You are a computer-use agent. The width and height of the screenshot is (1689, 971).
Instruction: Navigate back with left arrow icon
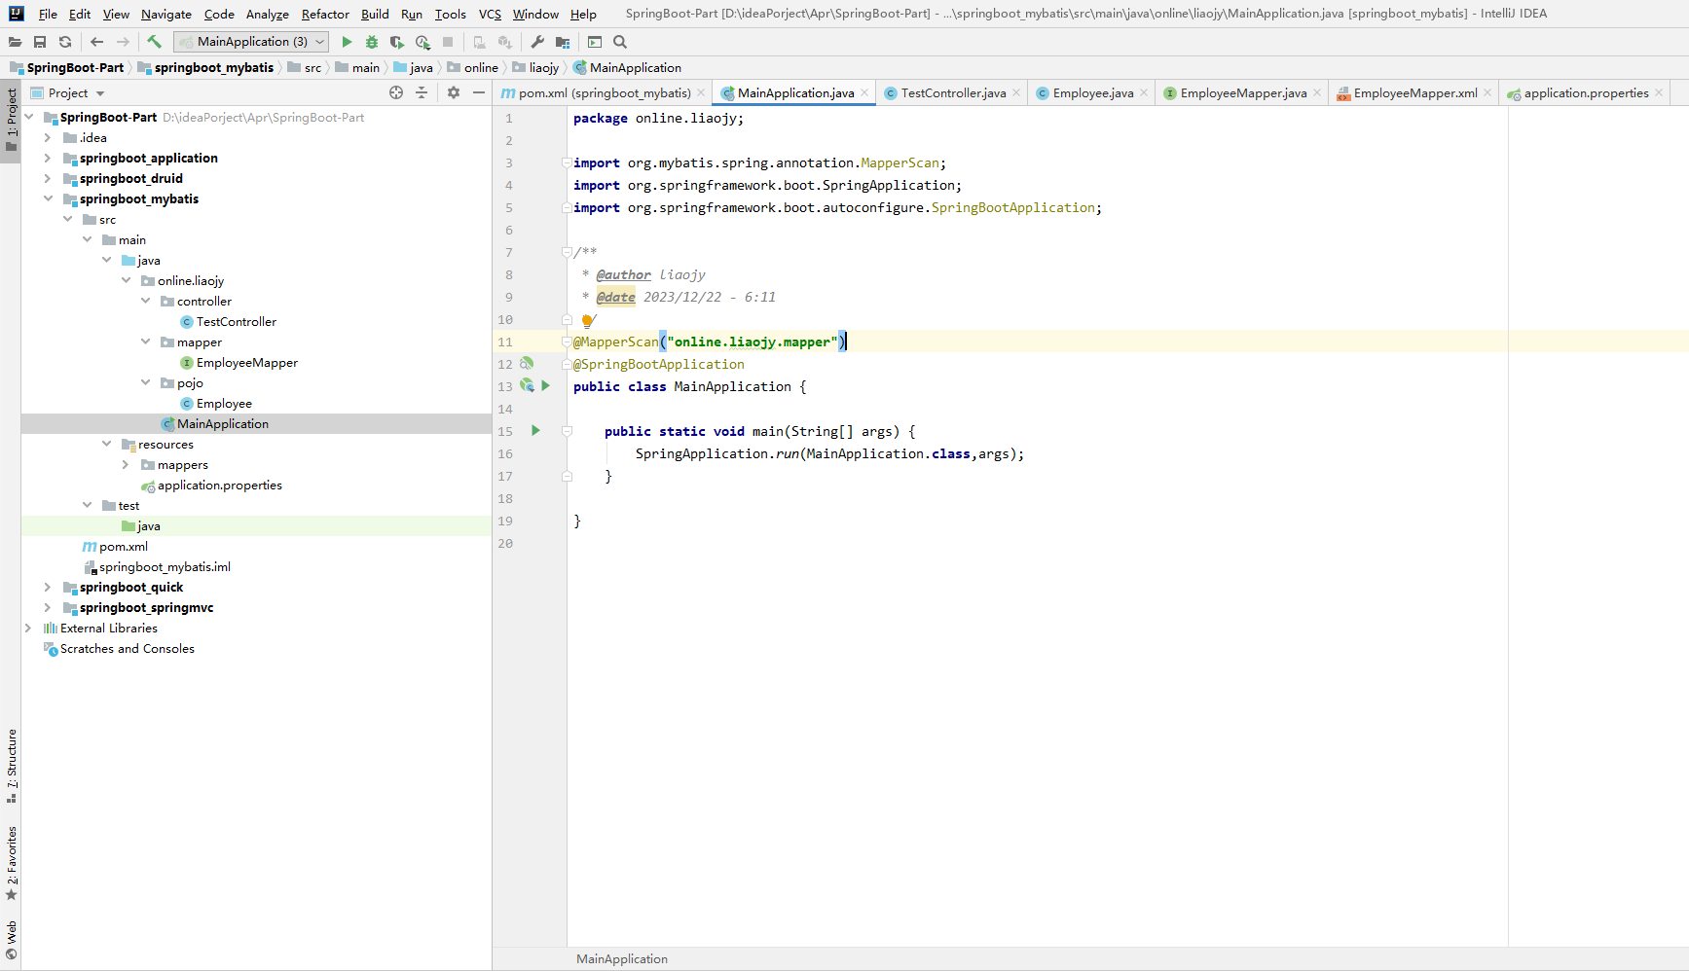coord(96,42)
